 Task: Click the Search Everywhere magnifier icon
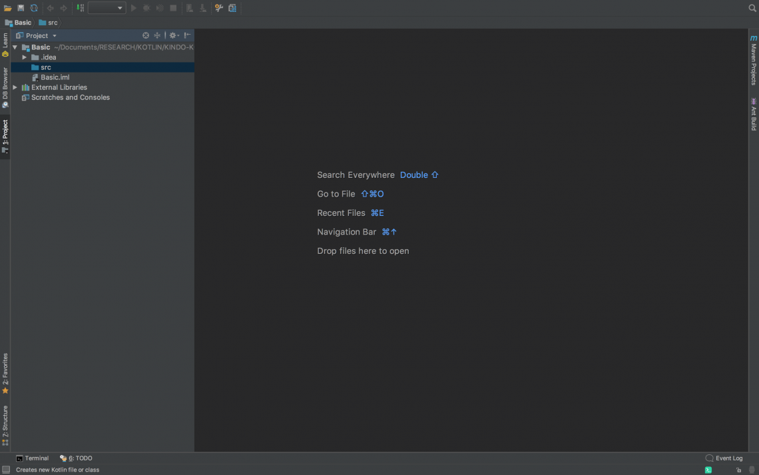751,7
